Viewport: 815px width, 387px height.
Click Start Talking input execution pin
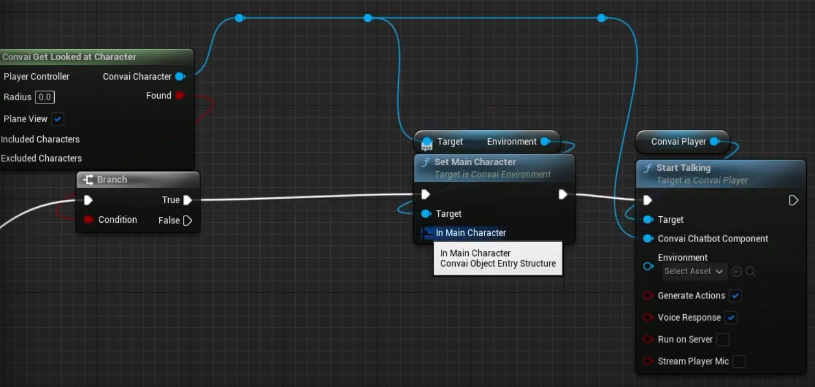pos(647,200)
